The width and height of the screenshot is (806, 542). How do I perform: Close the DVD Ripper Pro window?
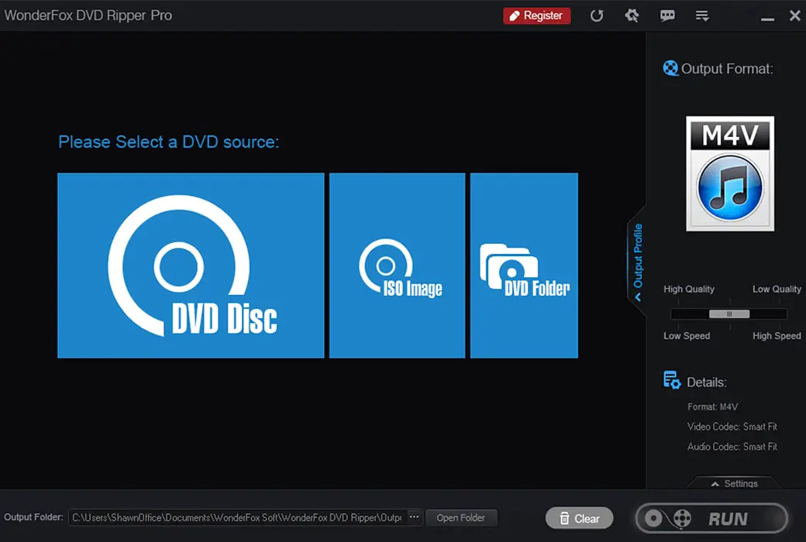794,16
